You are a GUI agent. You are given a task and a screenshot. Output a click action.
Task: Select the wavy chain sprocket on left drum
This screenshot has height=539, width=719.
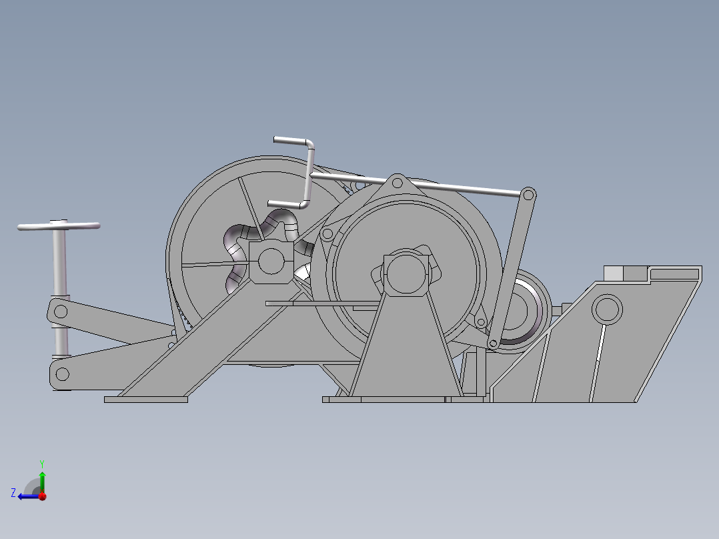pyautogui.click(x=268, y=250)
